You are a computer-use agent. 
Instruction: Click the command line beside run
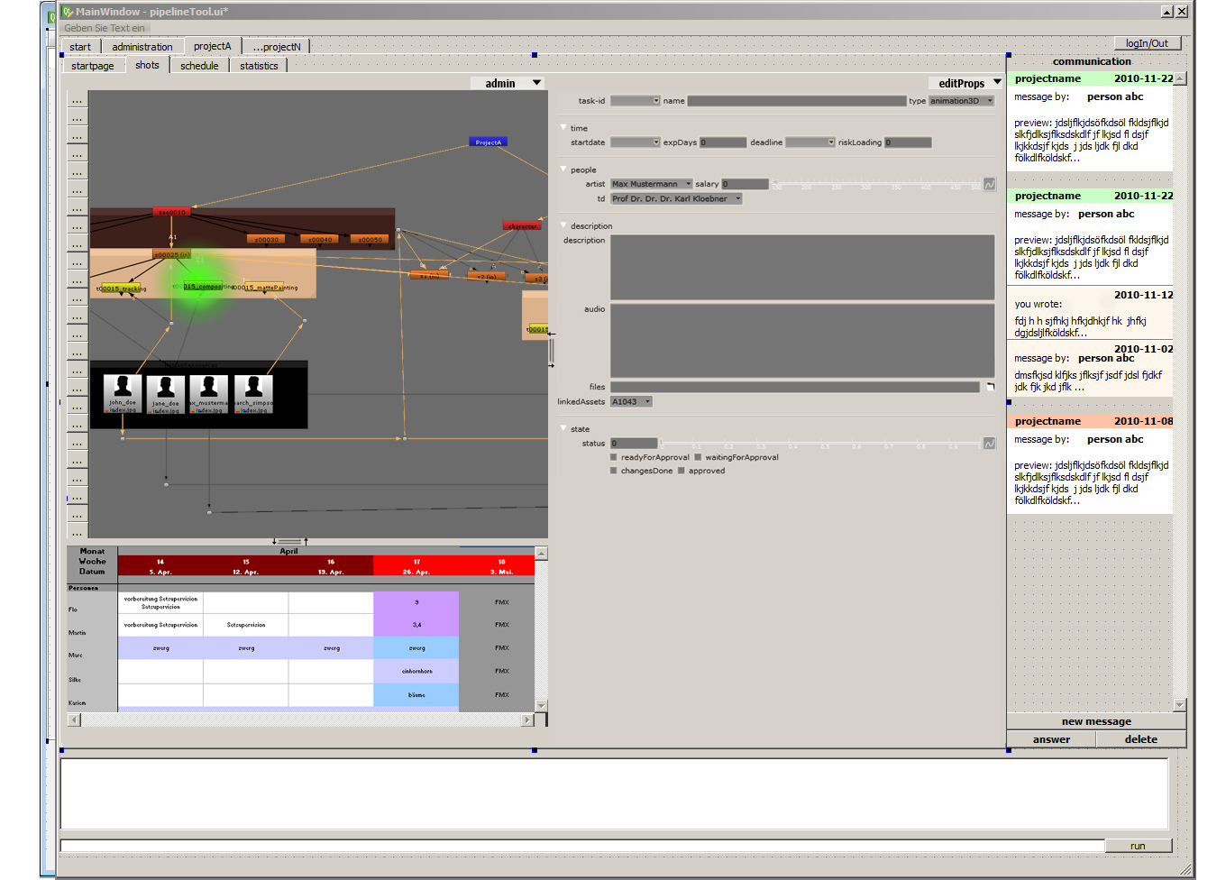pos(582,846)
